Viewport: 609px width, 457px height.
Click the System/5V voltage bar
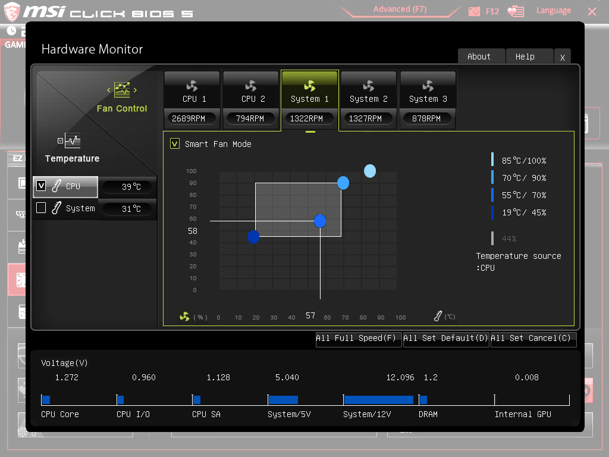tap(283, 400)
